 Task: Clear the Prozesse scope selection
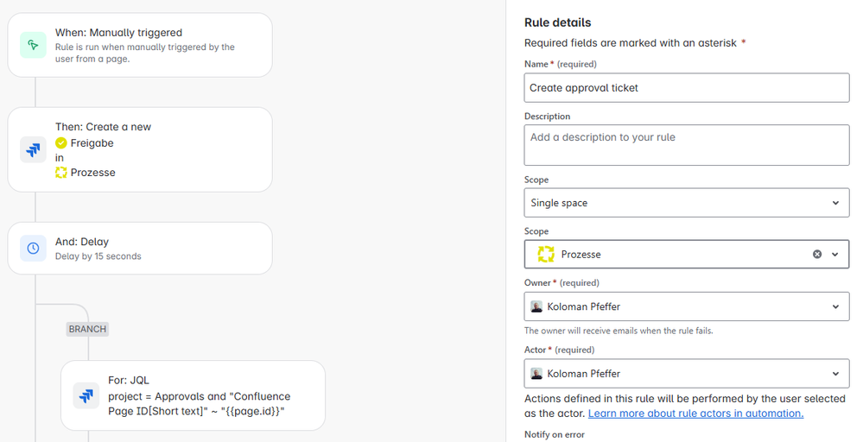pos(817,255)
